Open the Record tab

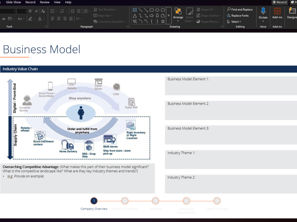(x=30, y=2)
